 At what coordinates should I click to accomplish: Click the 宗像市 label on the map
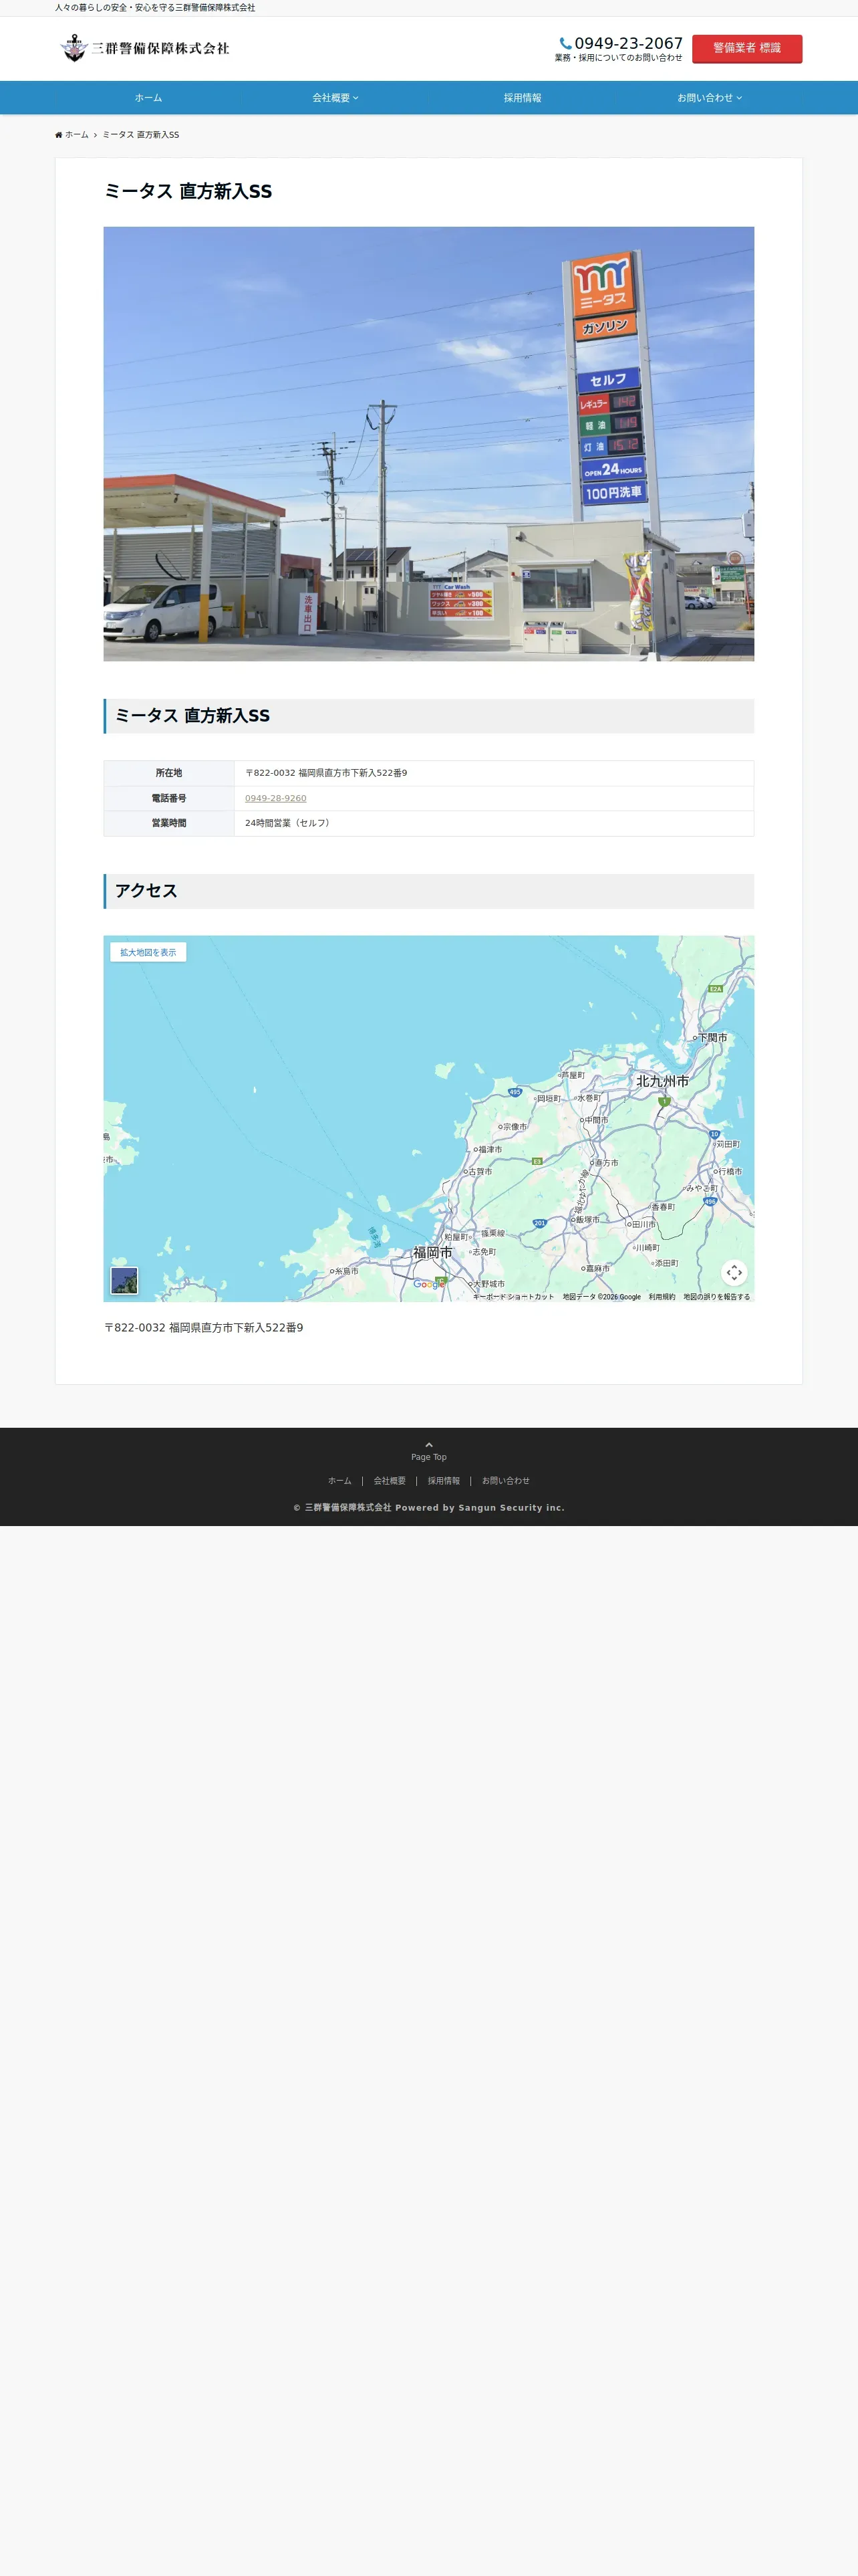tap(515, 1127)
